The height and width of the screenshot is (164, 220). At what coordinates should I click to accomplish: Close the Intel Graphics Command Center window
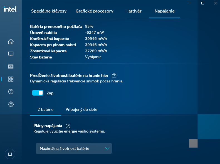(216, 3)
